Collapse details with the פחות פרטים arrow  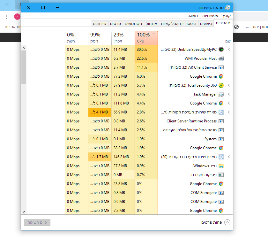tap(227, 222)
